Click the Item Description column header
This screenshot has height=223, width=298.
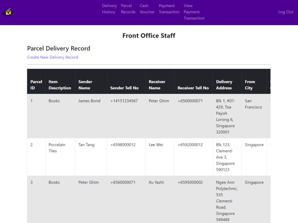coord(60,85)
